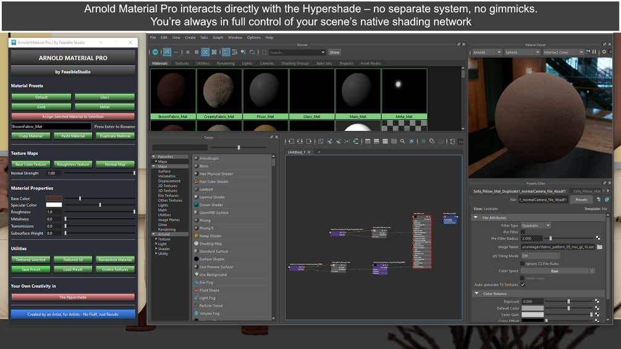This screenshot has height=349, width=621.
Task: Collapse the File Attributes section
Action: pos(475,217)
